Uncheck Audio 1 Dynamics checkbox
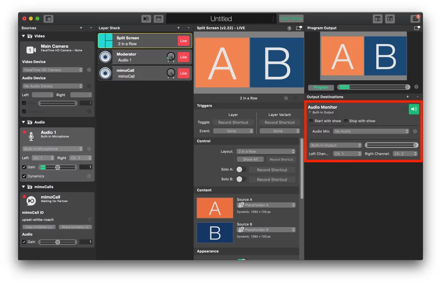 tap(24, 176)
